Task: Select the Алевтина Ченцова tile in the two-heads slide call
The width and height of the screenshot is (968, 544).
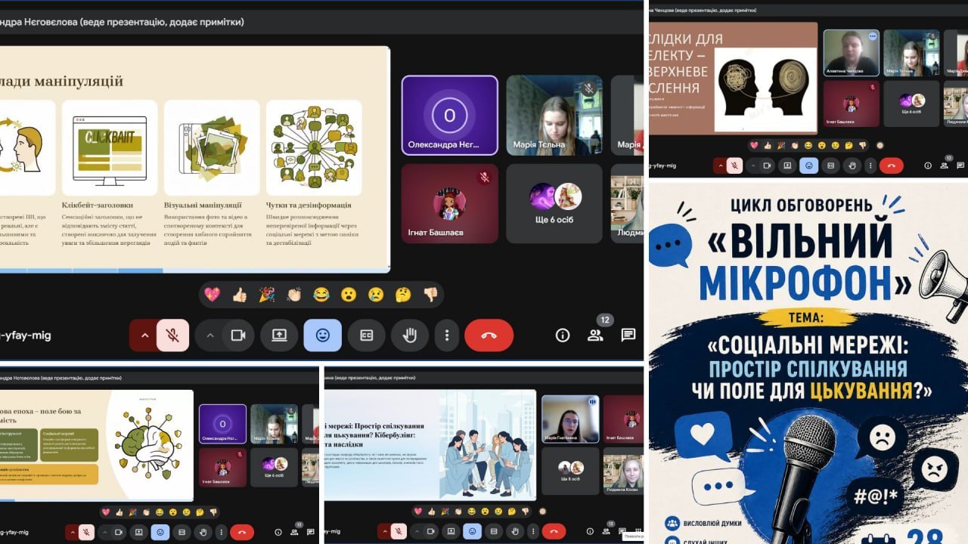Action: click(852, 53)
